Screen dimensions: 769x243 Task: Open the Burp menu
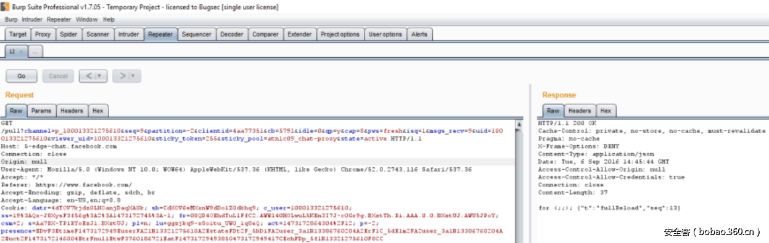(x=11, y=20)
